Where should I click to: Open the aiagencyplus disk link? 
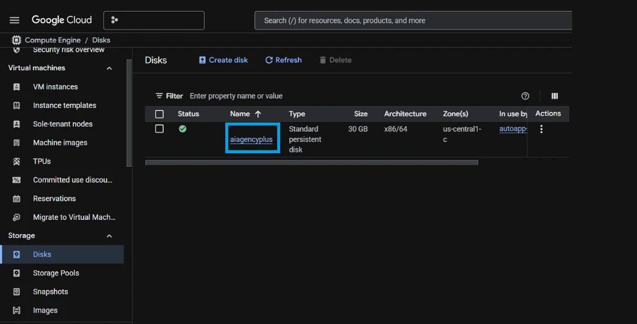(x=251, y=140)
